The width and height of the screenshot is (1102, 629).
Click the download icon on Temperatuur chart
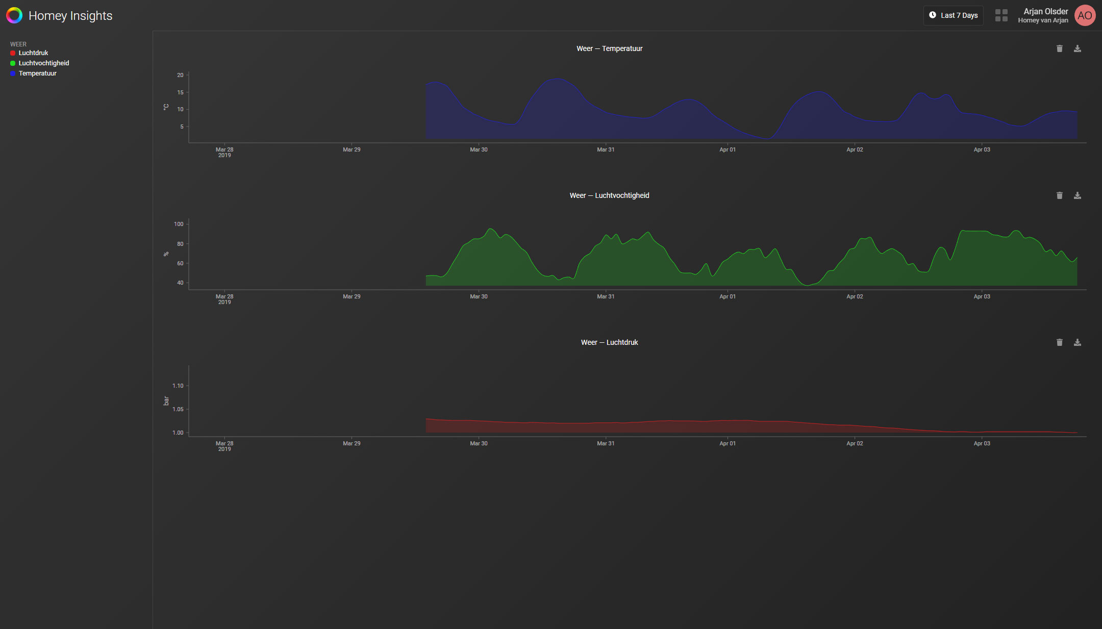click(x=1078, y=48)
